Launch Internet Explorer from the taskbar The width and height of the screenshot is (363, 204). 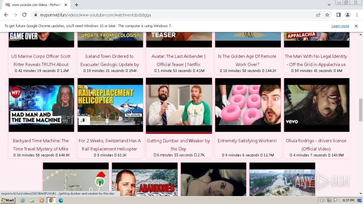click(22, 200)
